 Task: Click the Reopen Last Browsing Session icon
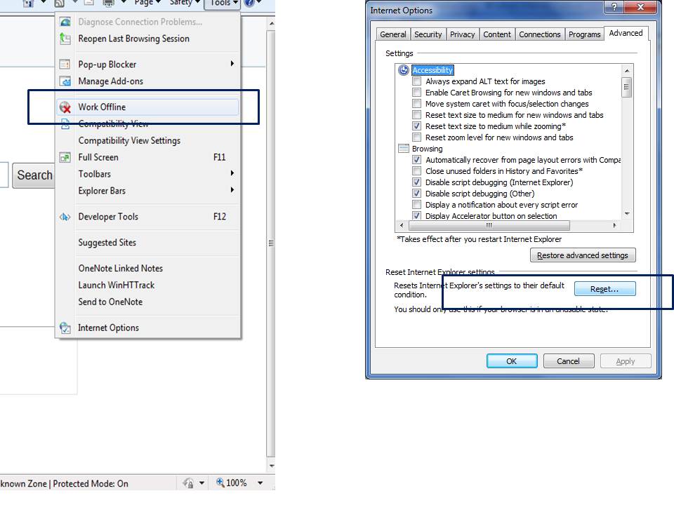point(65,39)
